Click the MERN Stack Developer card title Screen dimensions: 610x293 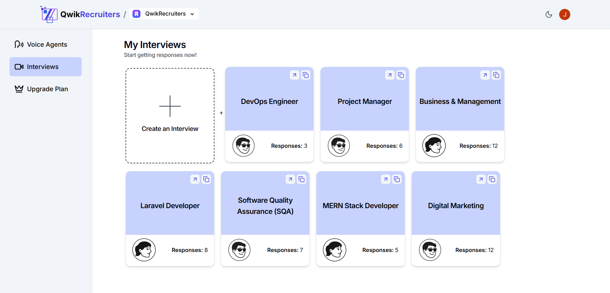360,206
